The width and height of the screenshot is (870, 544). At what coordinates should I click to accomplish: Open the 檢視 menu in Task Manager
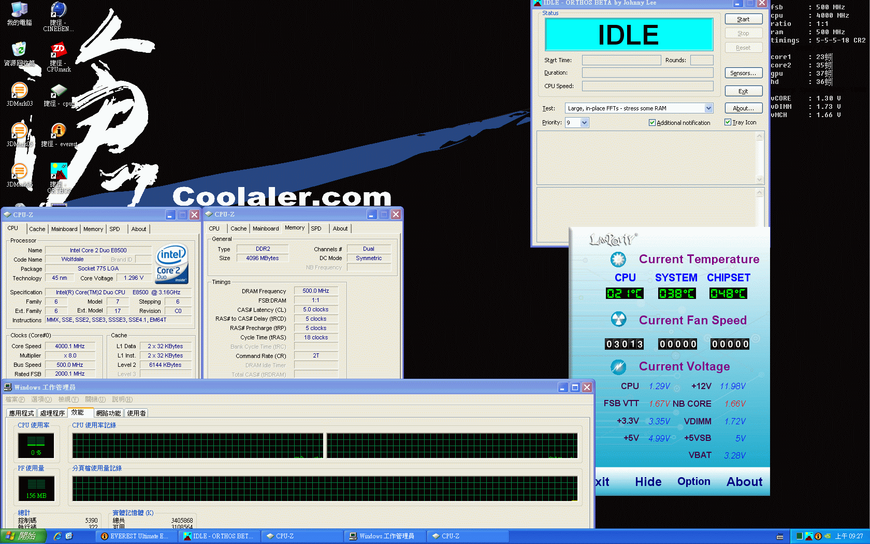[68, 399]
